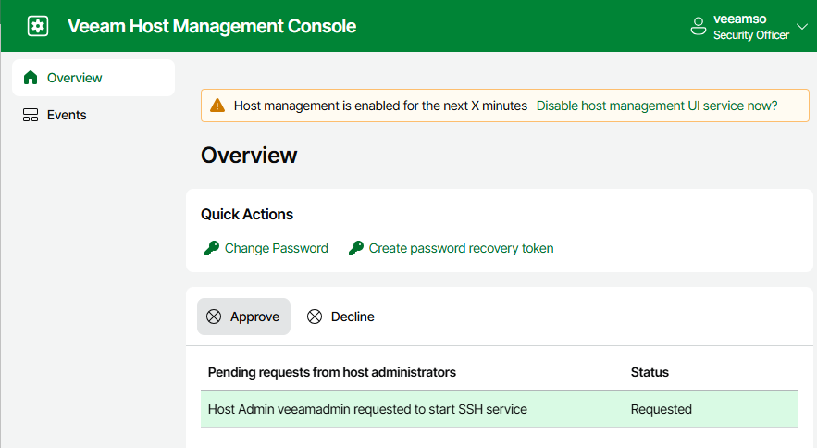Open Change Password quick action
This screenshot has height=448, width=817.
[276, 248]
